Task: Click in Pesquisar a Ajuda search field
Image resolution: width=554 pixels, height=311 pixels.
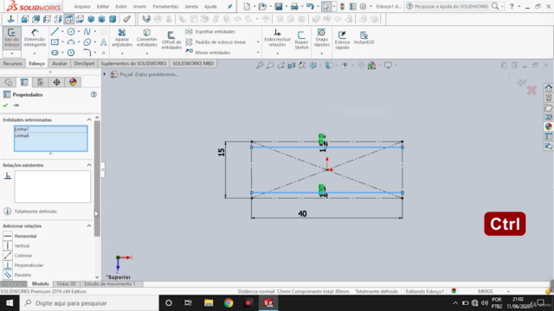Action: [452, 6]
